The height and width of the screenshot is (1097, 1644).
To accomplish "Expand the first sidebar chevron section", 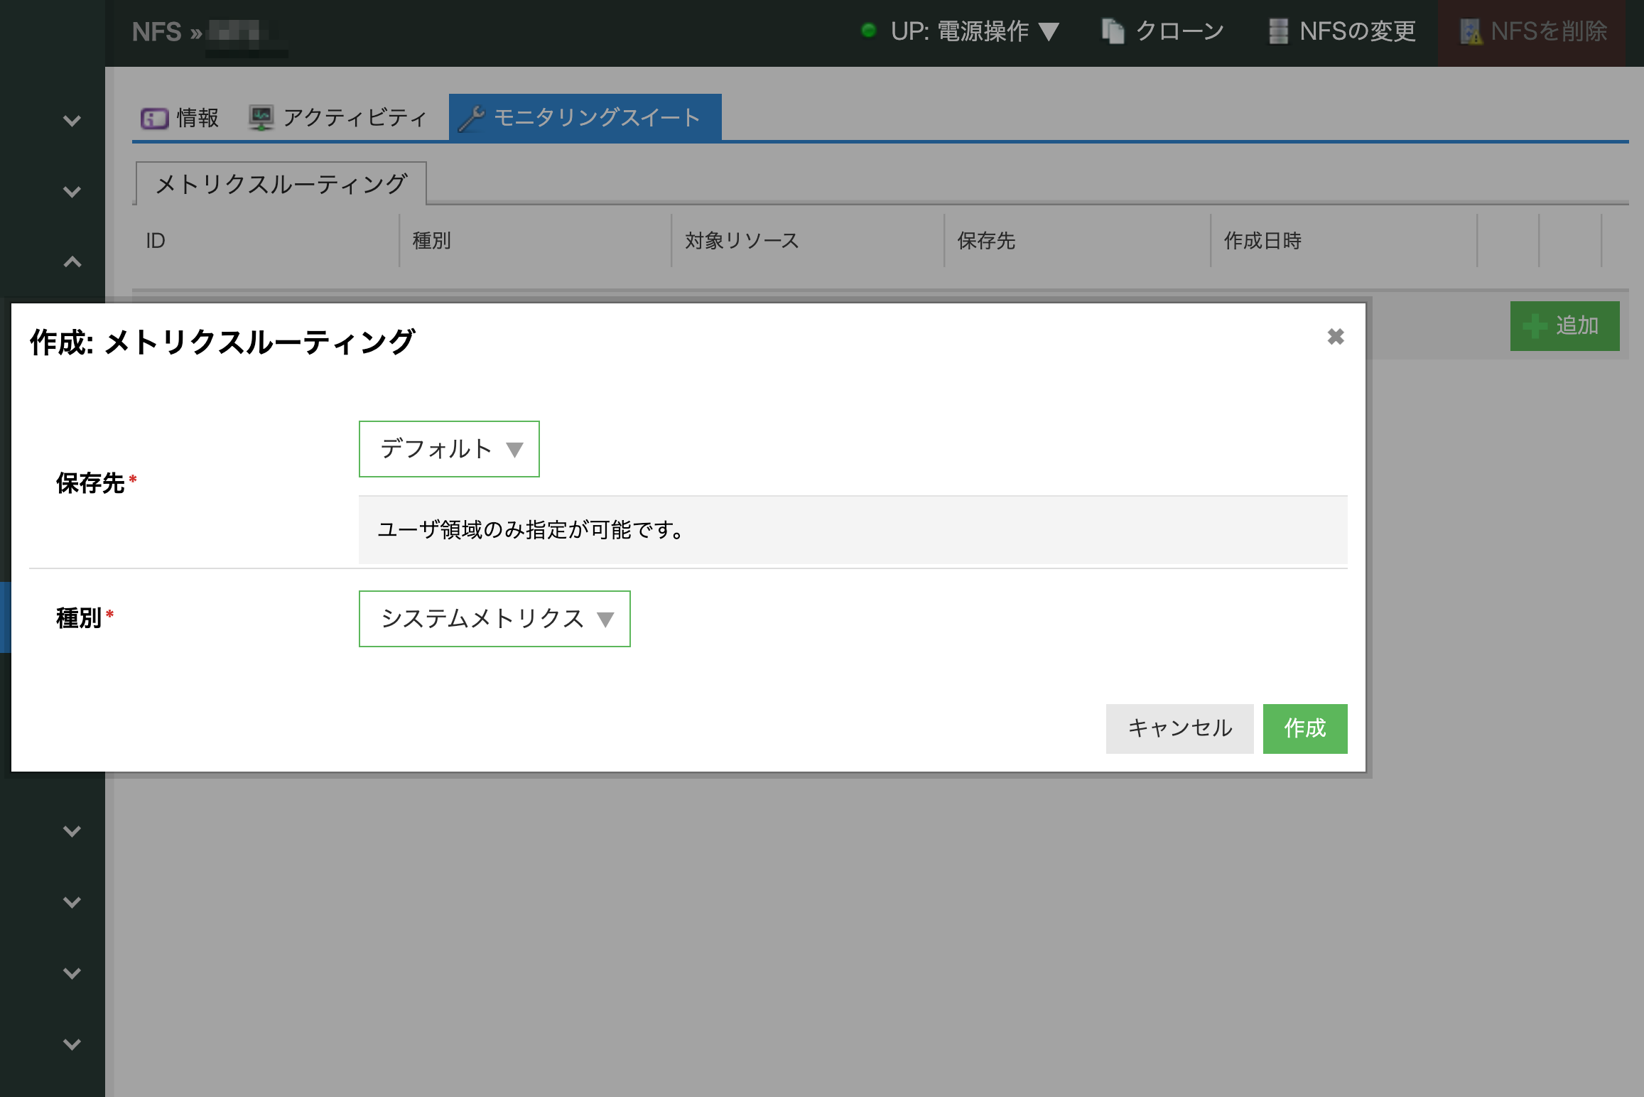I will click(72, 121).
